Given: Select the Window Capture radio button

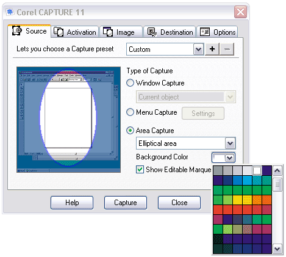Looking at the screenshot, I should pos(130,83).
